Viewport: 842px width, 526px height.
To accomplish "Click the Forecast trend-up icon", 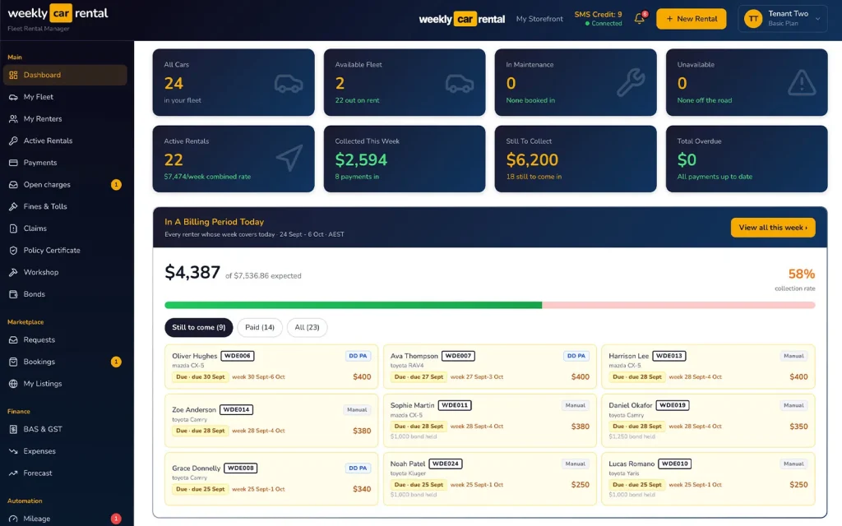I will click(13, 473).
